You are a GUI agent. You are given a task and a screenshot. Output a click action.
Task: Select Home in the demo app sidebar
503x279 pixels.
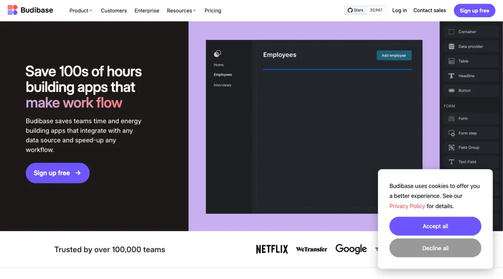(219, 65)
